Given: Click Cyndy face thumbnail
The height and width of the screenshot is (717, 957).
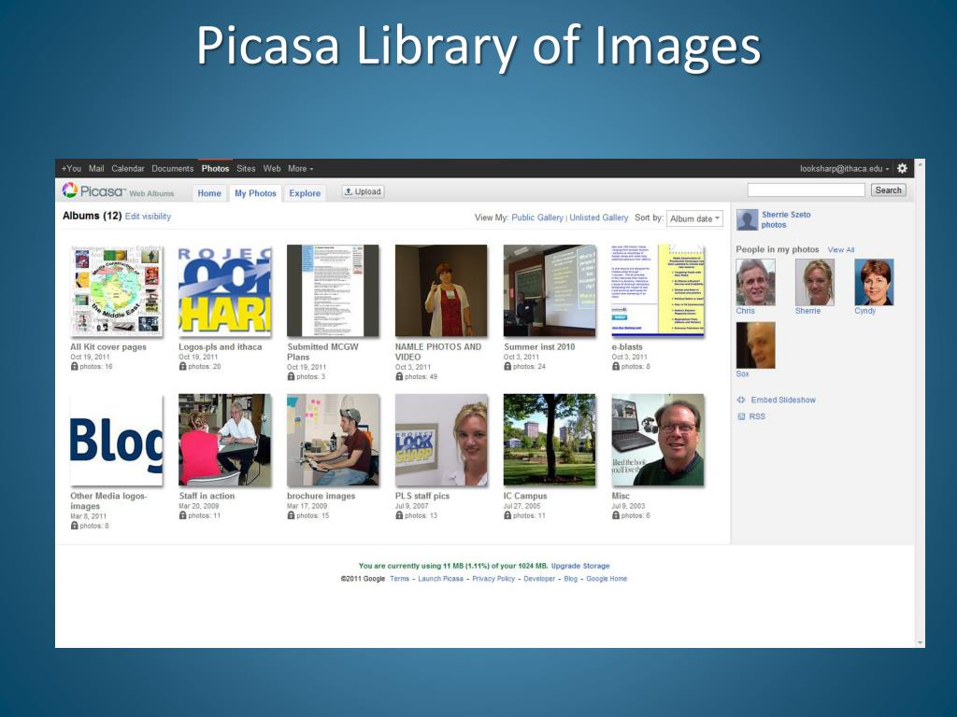Looking at the screenshot, I should pyautogui.click(x=874, y=282).
